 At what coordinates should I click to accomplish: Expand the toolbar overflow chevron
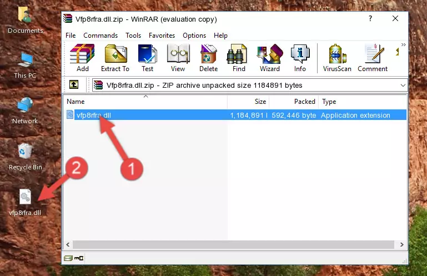403,44
